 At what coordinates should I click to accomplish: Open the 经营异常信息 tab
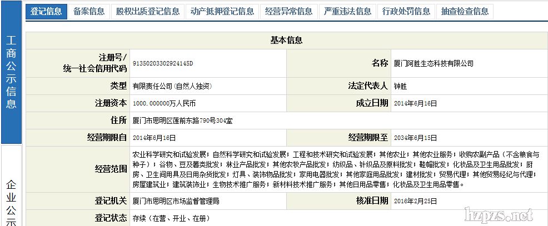289,11
